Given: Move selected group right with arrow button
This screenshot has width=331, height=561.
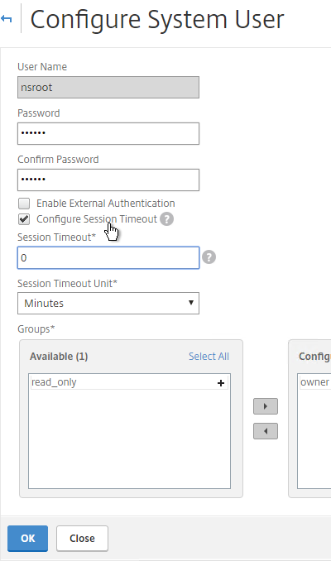Looking at the screenshot, I should pos(266,406).
